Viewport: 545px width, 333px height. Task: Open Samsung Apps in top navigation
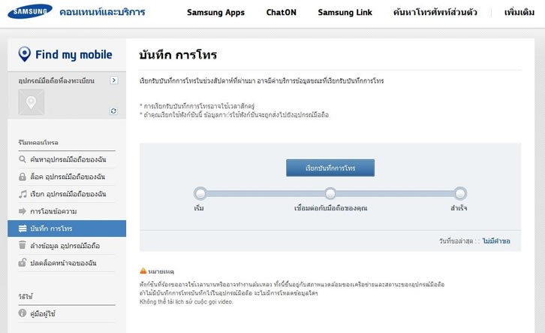[216, 12]
